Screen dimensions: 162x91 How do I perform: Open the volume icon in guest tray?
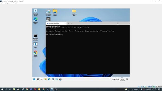coord(118,79)
